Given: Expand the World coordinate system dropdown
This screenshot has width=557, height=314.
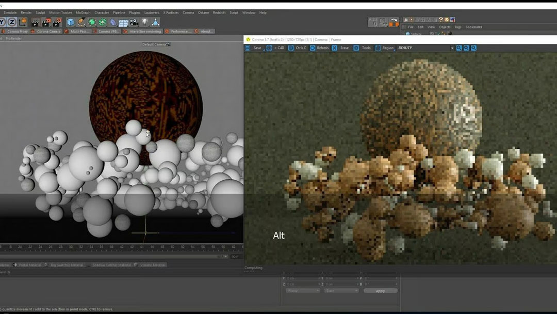Looking at the screenshot, I should [x=303, y=291].
